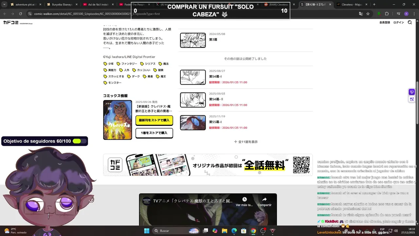Image resolution: width=419 pixels, height=236 pixels.
Task: Open ログイン in the header
Action: pyautogui.click(x=399, y=23)
